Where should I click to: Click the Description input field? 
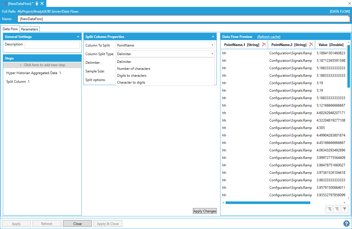click(52, 45)
